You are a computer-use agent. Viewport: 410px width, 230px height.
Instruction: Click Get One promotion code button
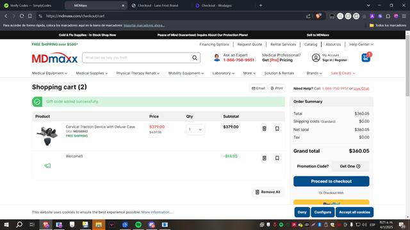coord(350,166)
